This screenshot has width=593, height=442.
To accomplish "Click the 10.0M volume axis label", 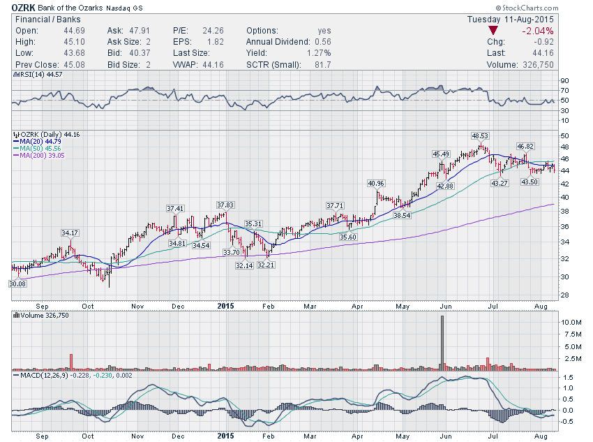I will [571, 323].
